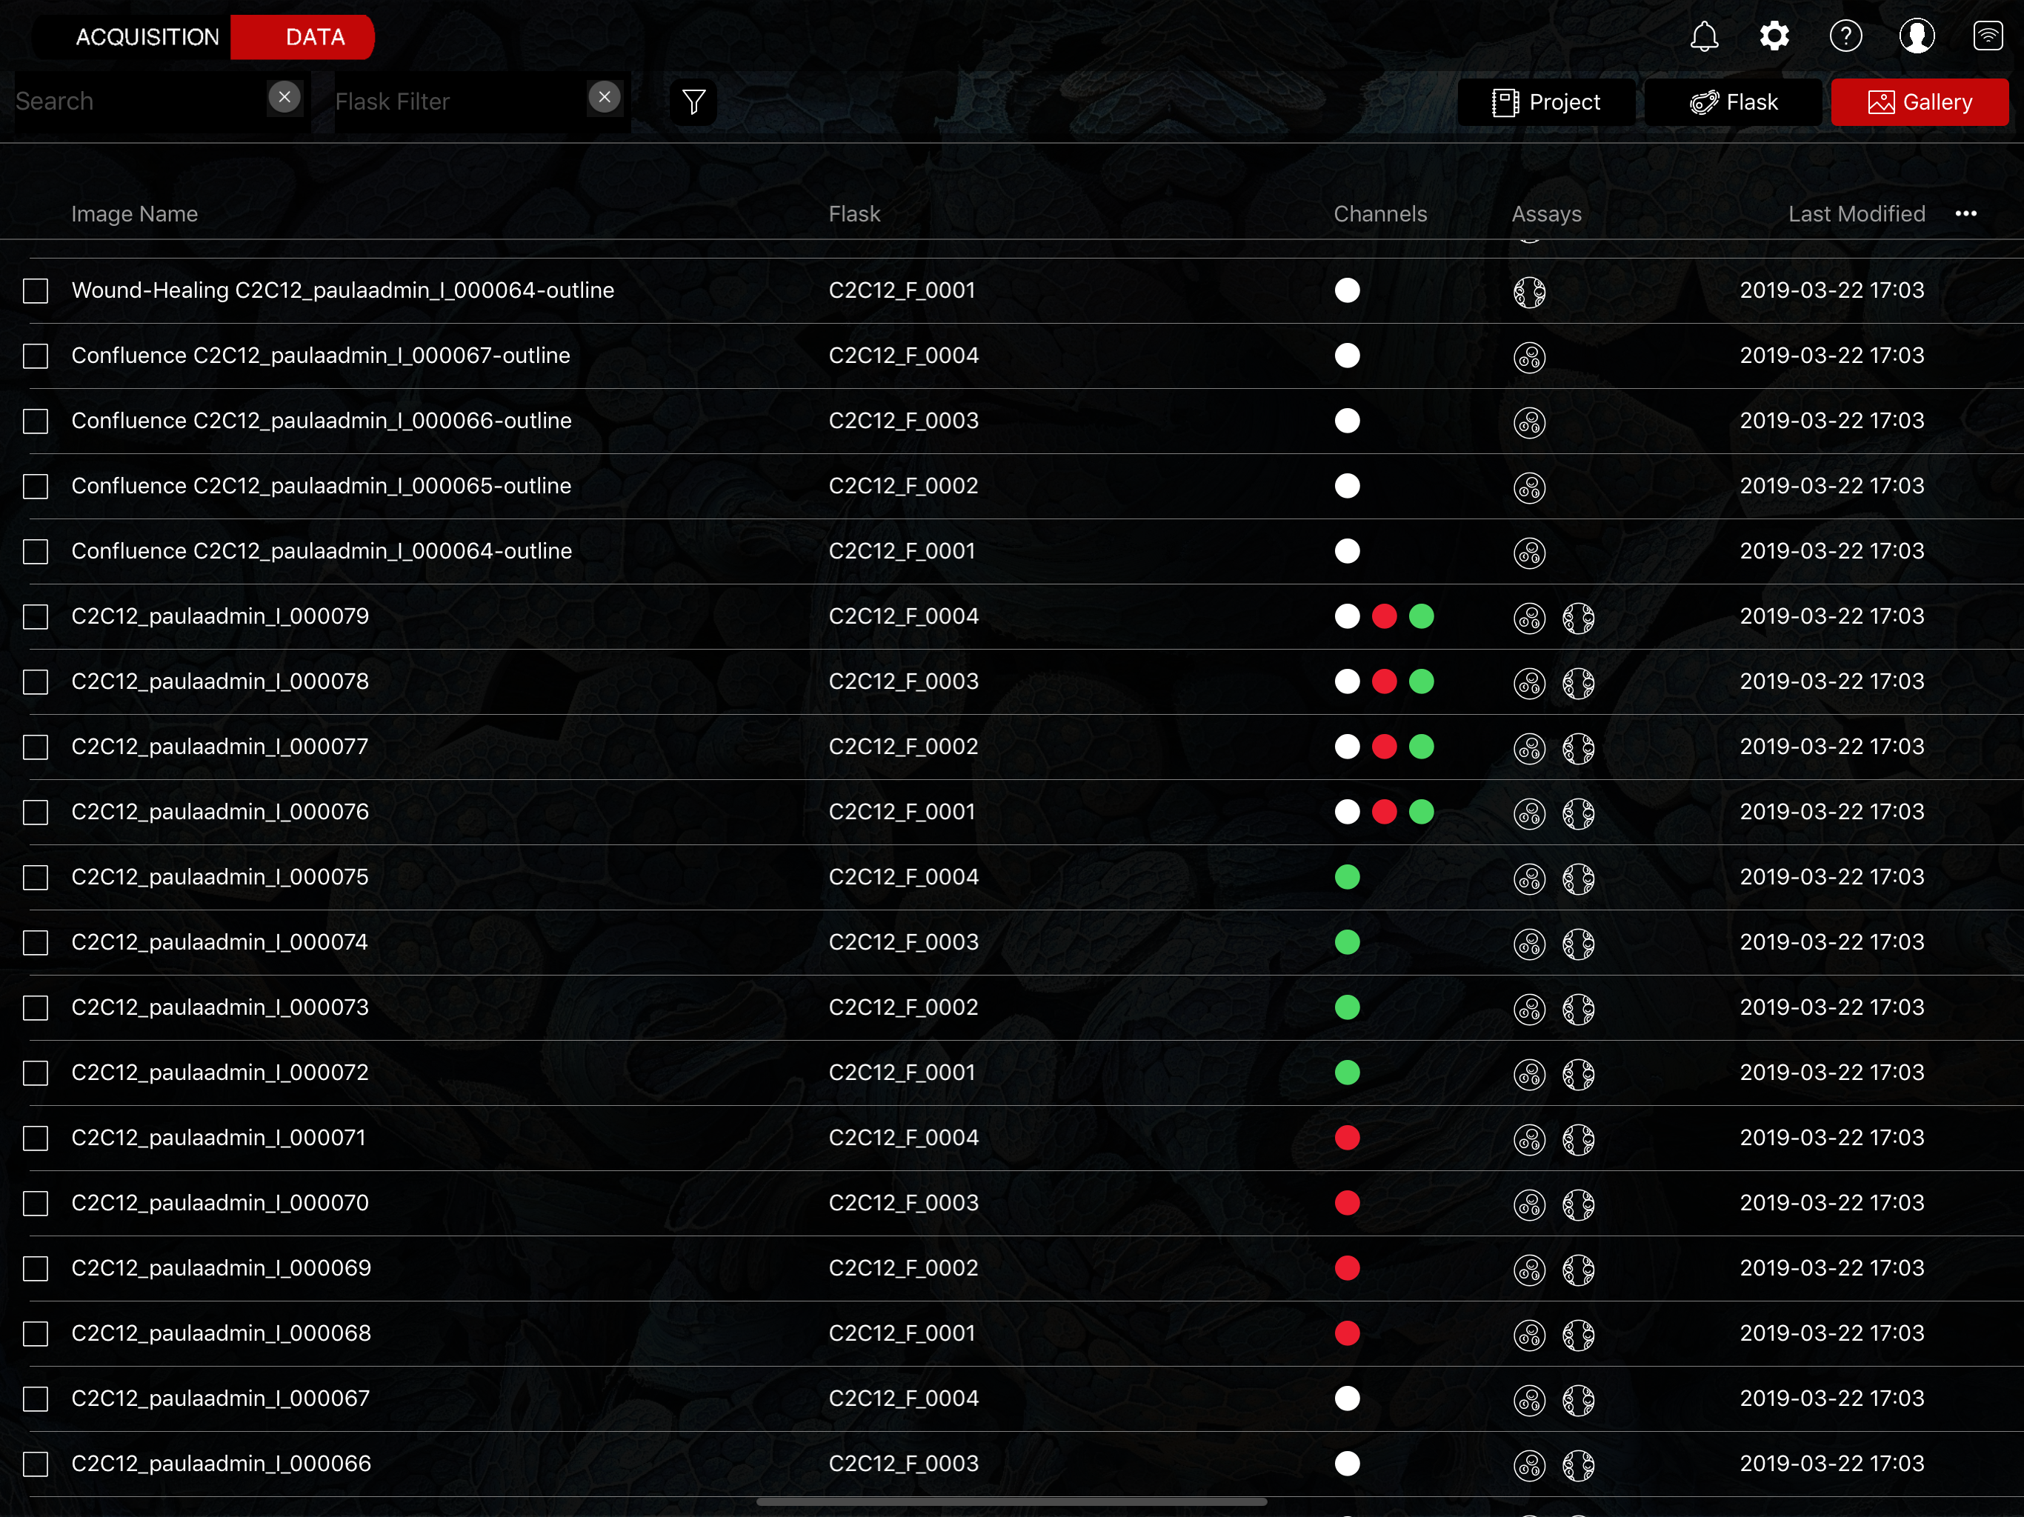Click the wound-healing assay icon for C2C12_paulaadmin_I_000068
This screenshot has height=1517, width=2024.
1579,1335
